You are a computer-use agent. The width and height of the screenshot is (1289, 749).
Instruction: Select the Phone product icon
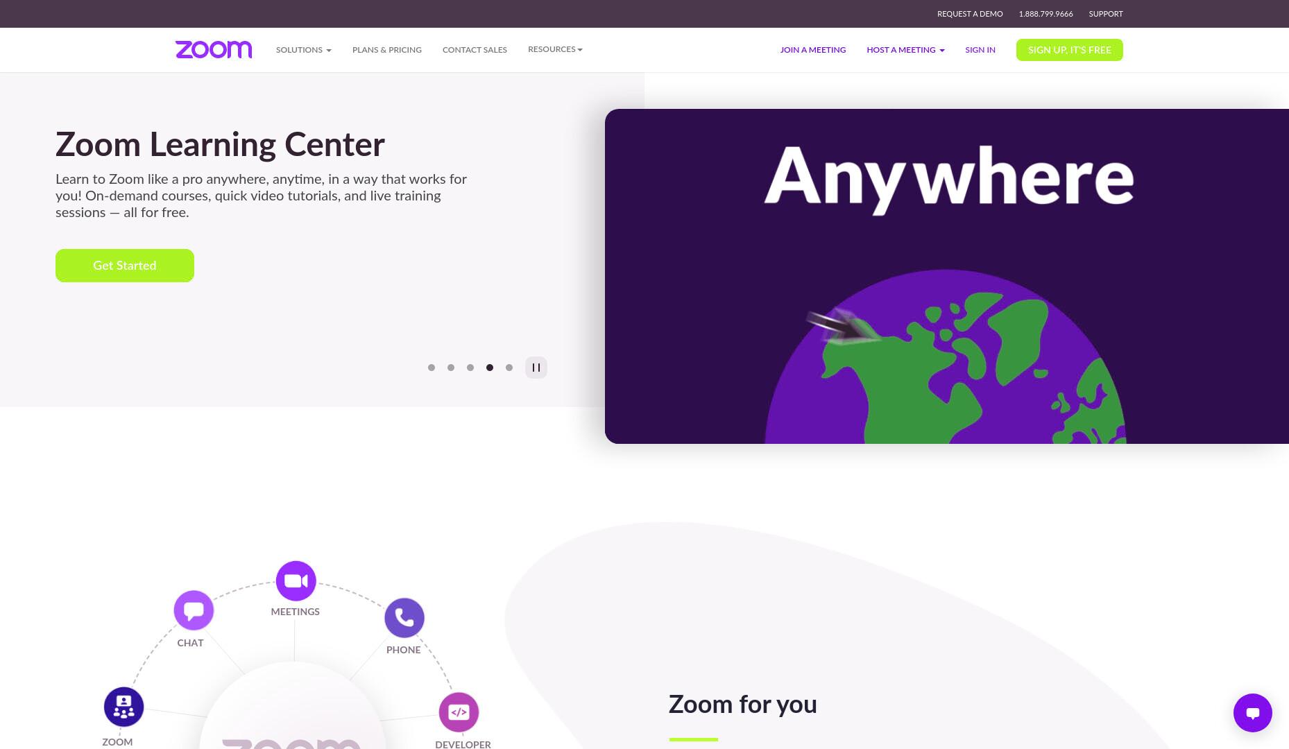pos(404,617)
